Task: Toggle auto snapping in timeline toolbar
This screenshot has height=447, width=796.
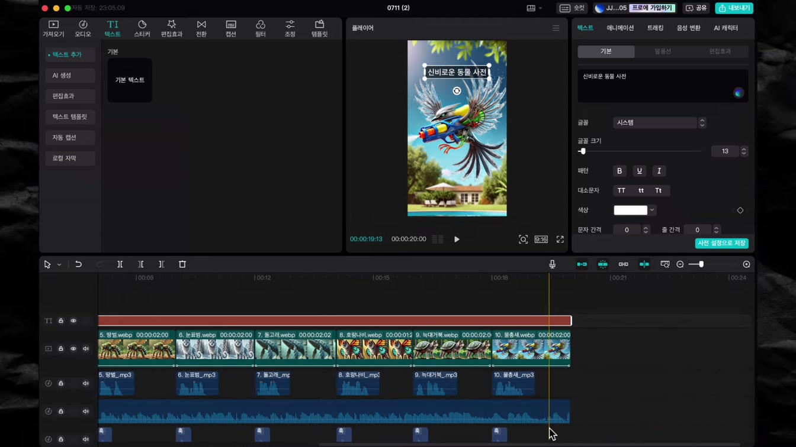Action: [602, 264]
